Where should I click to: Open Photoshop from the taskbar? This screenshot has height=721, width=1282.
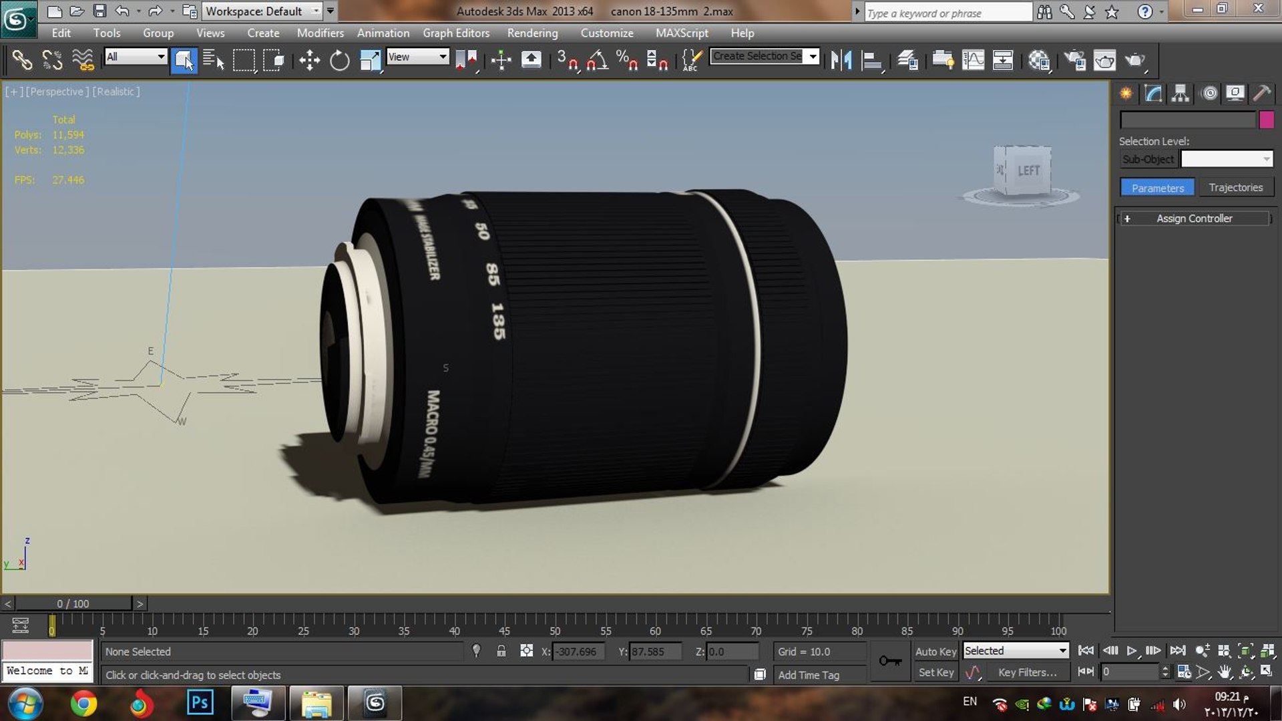[200, 703]
